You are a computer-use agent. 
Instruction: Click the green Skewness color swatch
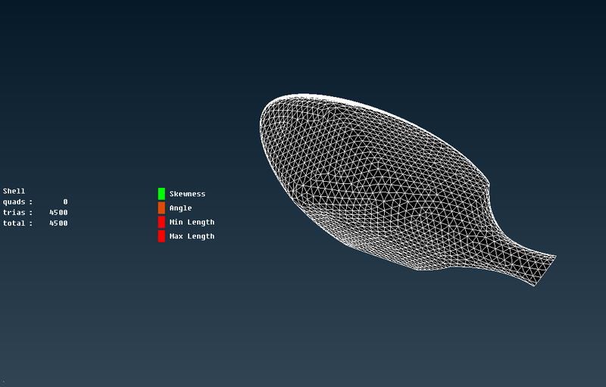pyautogui.click(x=161, y=194)
